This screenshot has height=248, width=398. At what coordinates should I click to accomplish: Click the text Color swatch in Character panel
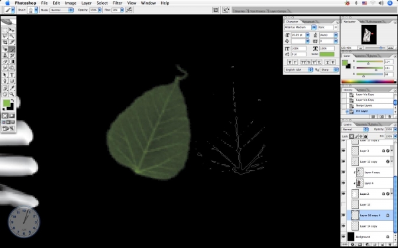327,54
